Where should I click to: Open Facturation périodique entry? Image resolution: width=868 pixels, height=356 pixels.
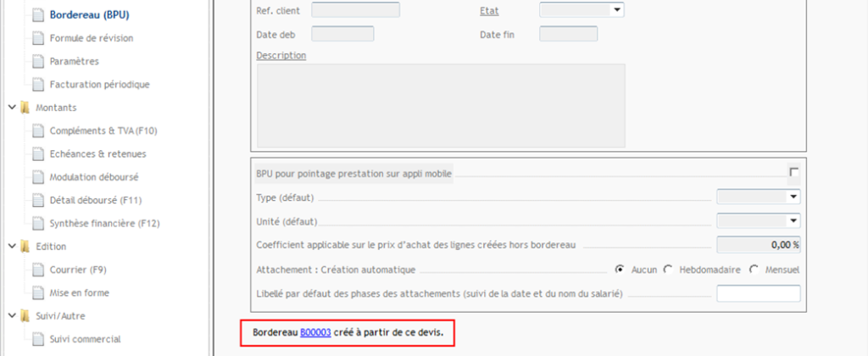[x=100, y=85]
